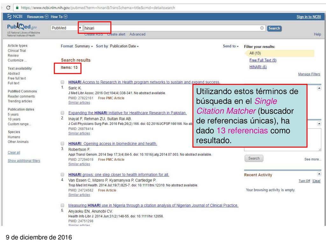Viewport: 326px width, 245px height.
Task: Filter species to Other Animals
Action: (18, 142)
